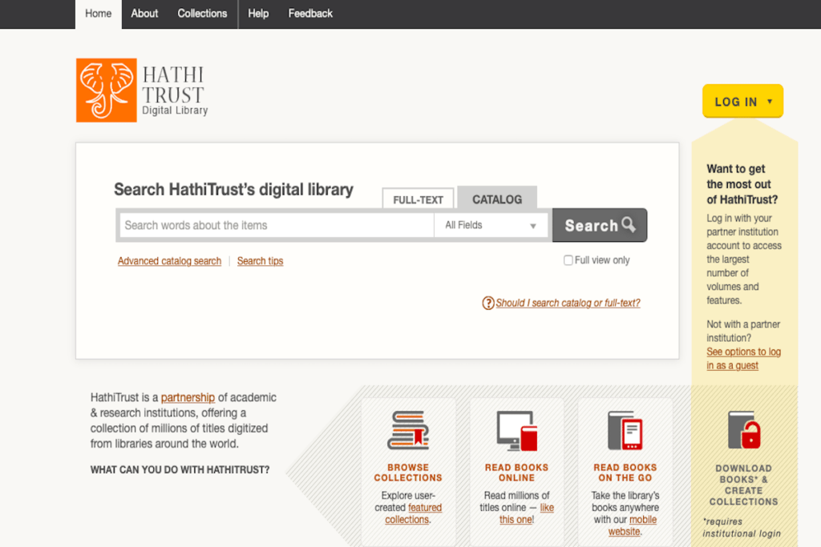Click the Search button with magnifying glass
Screen dimensions: 821x547
[x=599, y=225]
